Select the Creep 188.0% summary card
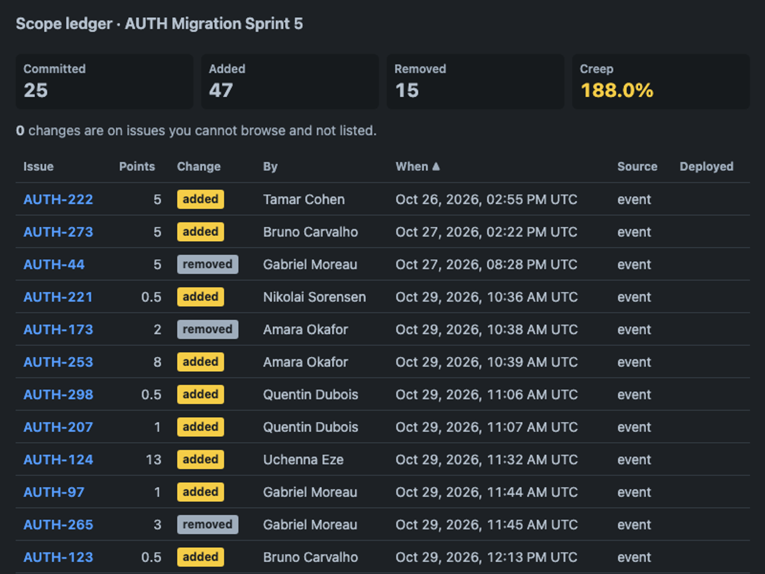Screen dimensions: 765x574 coord(661,82)
